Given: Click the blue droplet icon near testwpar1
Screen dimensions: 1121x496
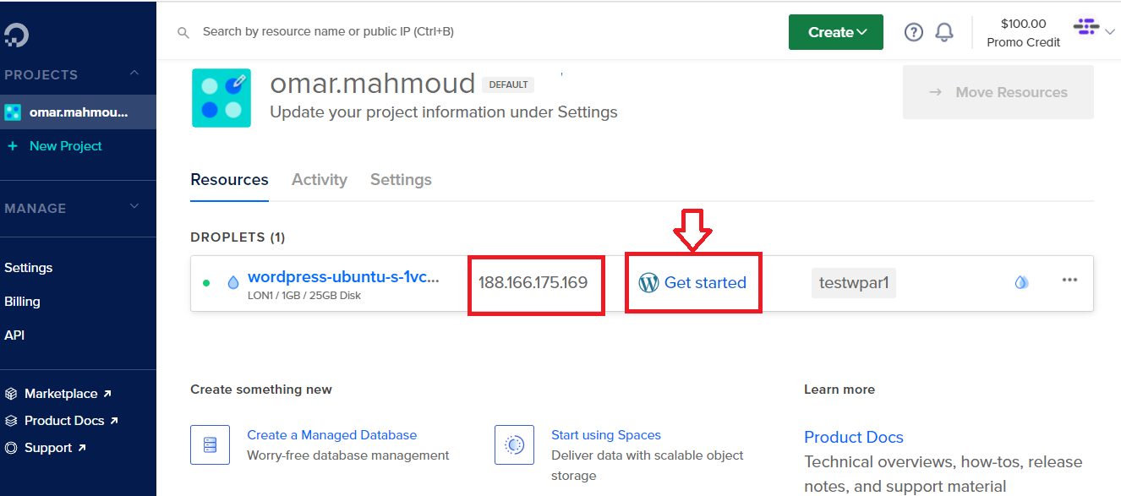Looking at the screenshot, I should pos(1021,282).
